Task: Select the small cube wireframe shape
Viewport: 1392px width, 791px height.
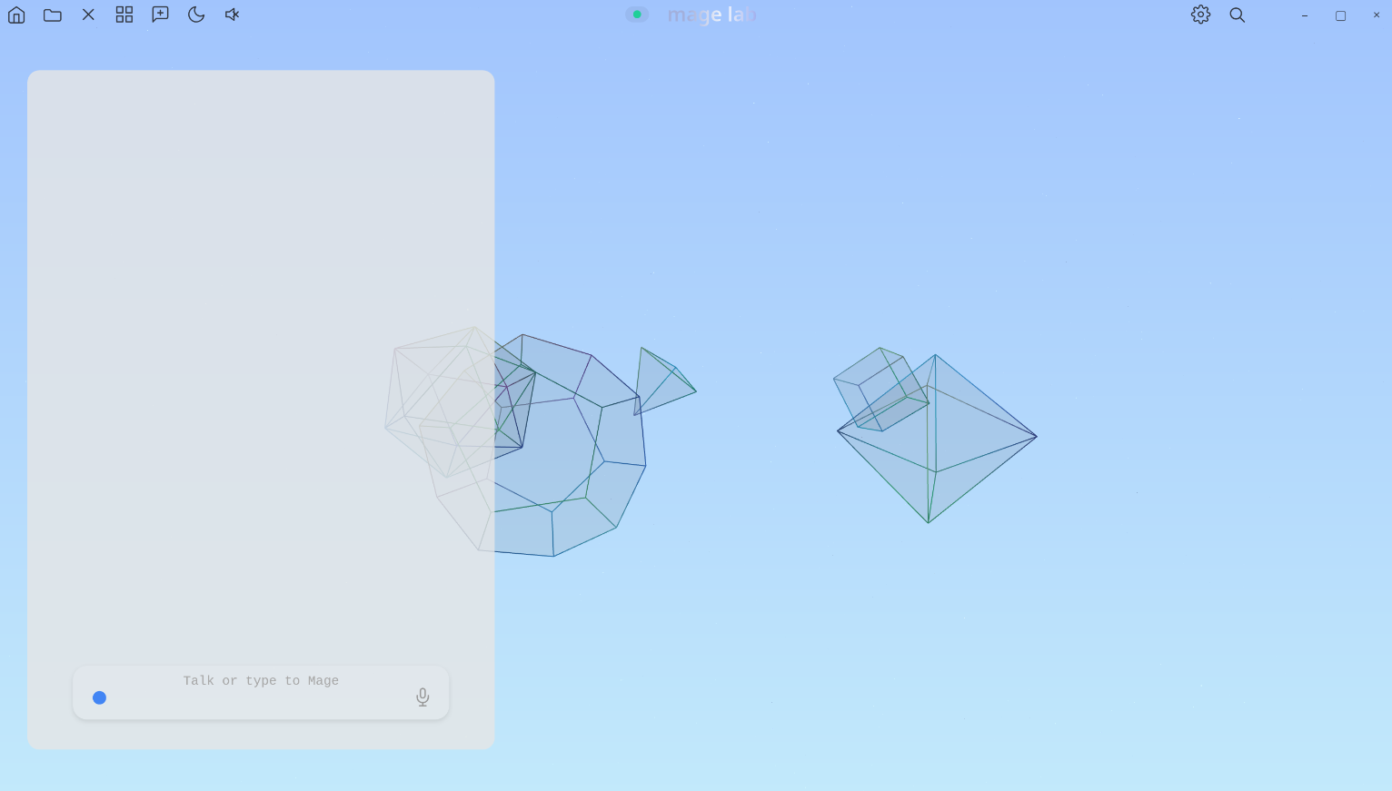Action: (880, 390)
